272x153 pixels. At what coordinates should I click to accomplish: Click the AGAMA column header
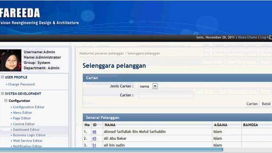point(221,125)
